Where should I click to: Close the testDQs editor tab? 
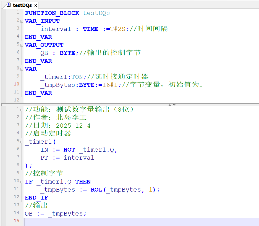coord(36,6)
